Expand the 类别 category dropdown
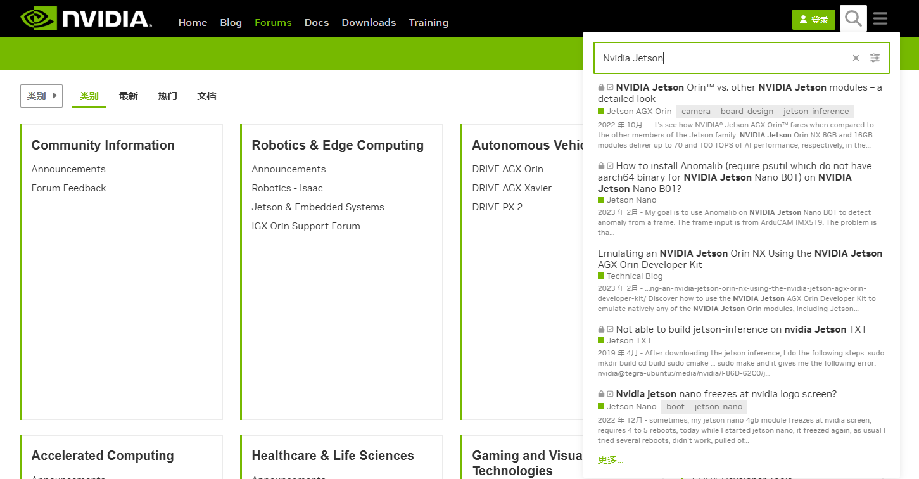 [41, 96]
